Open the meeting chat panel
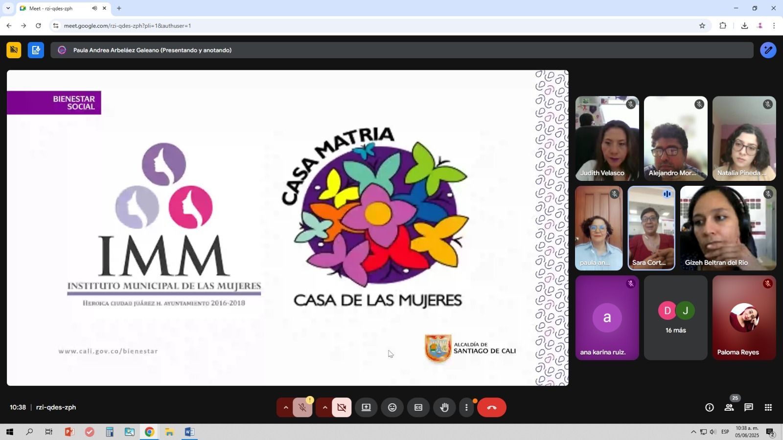 coord(748,407)
